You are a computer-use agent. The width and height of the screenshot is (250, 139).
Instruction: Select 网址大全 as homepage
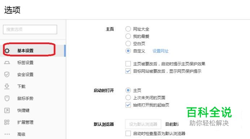point(128,29)
